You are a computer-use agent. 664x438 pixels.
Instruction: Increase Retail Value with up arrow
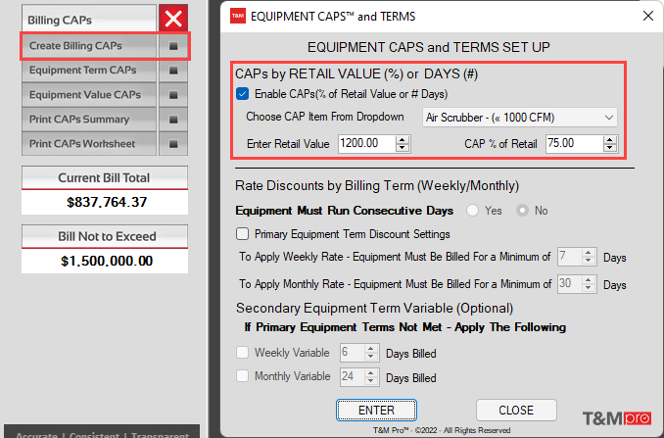[x=403, y=140]
